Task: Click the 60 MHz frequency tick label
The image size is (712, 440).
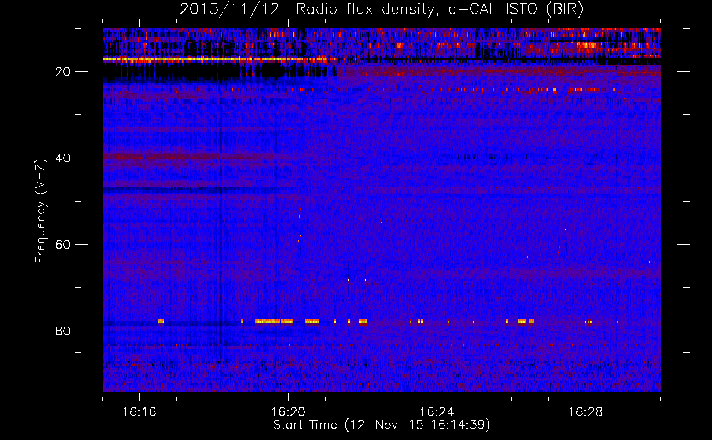Action: pos(63,245)
